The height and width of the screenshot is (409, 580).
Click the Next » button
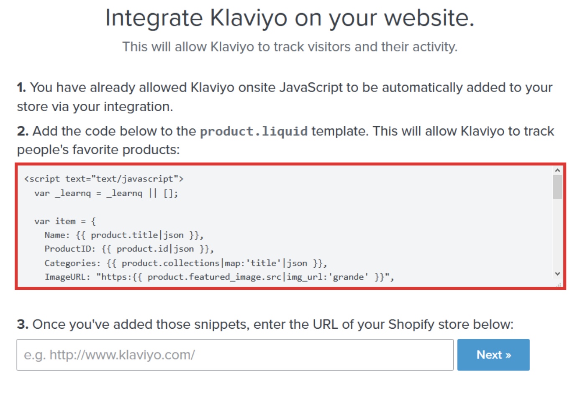coord(493,355)
